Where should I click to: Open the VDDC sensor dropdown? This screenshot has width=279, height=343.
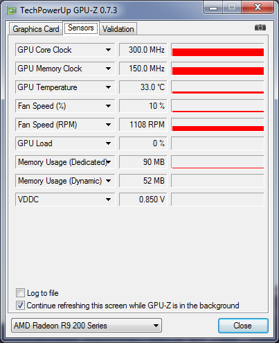coord(108,200)
